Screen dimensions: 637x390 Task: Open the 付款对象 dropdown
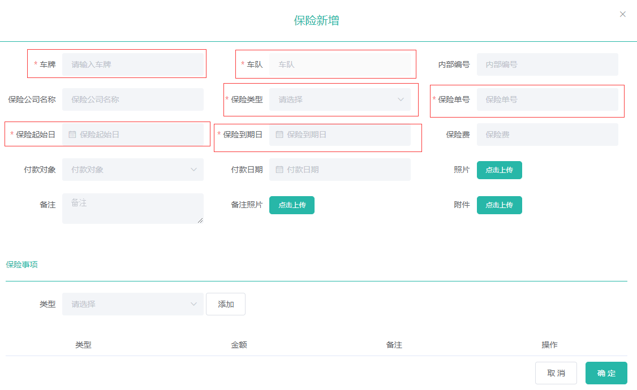[x=133, y=170]
